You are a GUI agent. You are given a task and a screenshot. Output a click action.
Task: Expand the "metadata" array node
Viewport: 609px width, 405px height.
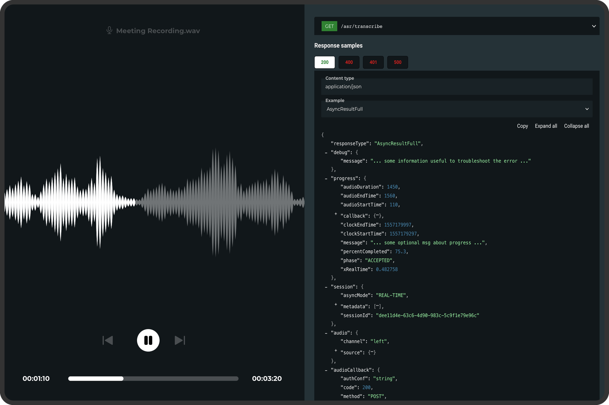click(336, 304)
